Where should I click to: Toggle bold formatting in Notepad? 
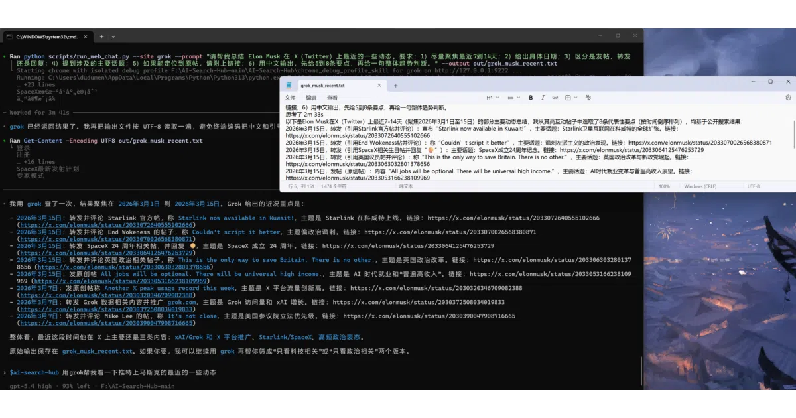coord(531,98)
